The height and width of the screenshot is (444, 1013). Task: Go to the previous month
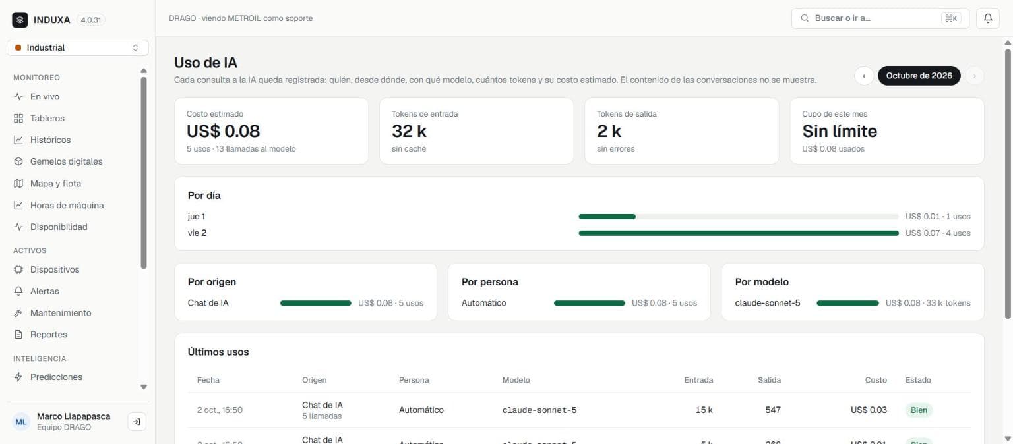click(x=864, y=76)
